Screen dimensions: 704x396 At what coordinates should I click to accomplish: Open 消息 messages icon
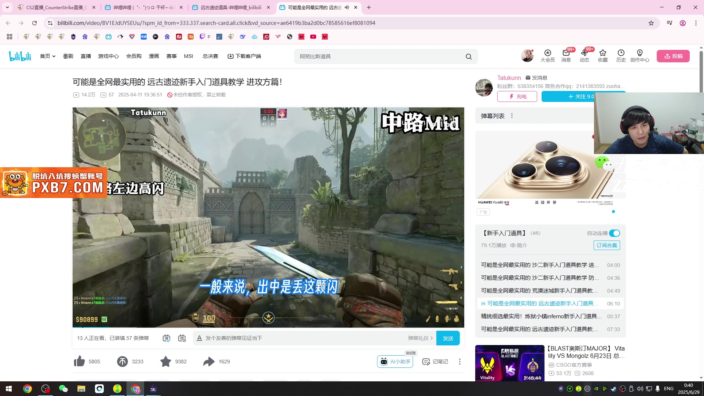[x=566, y=56]
